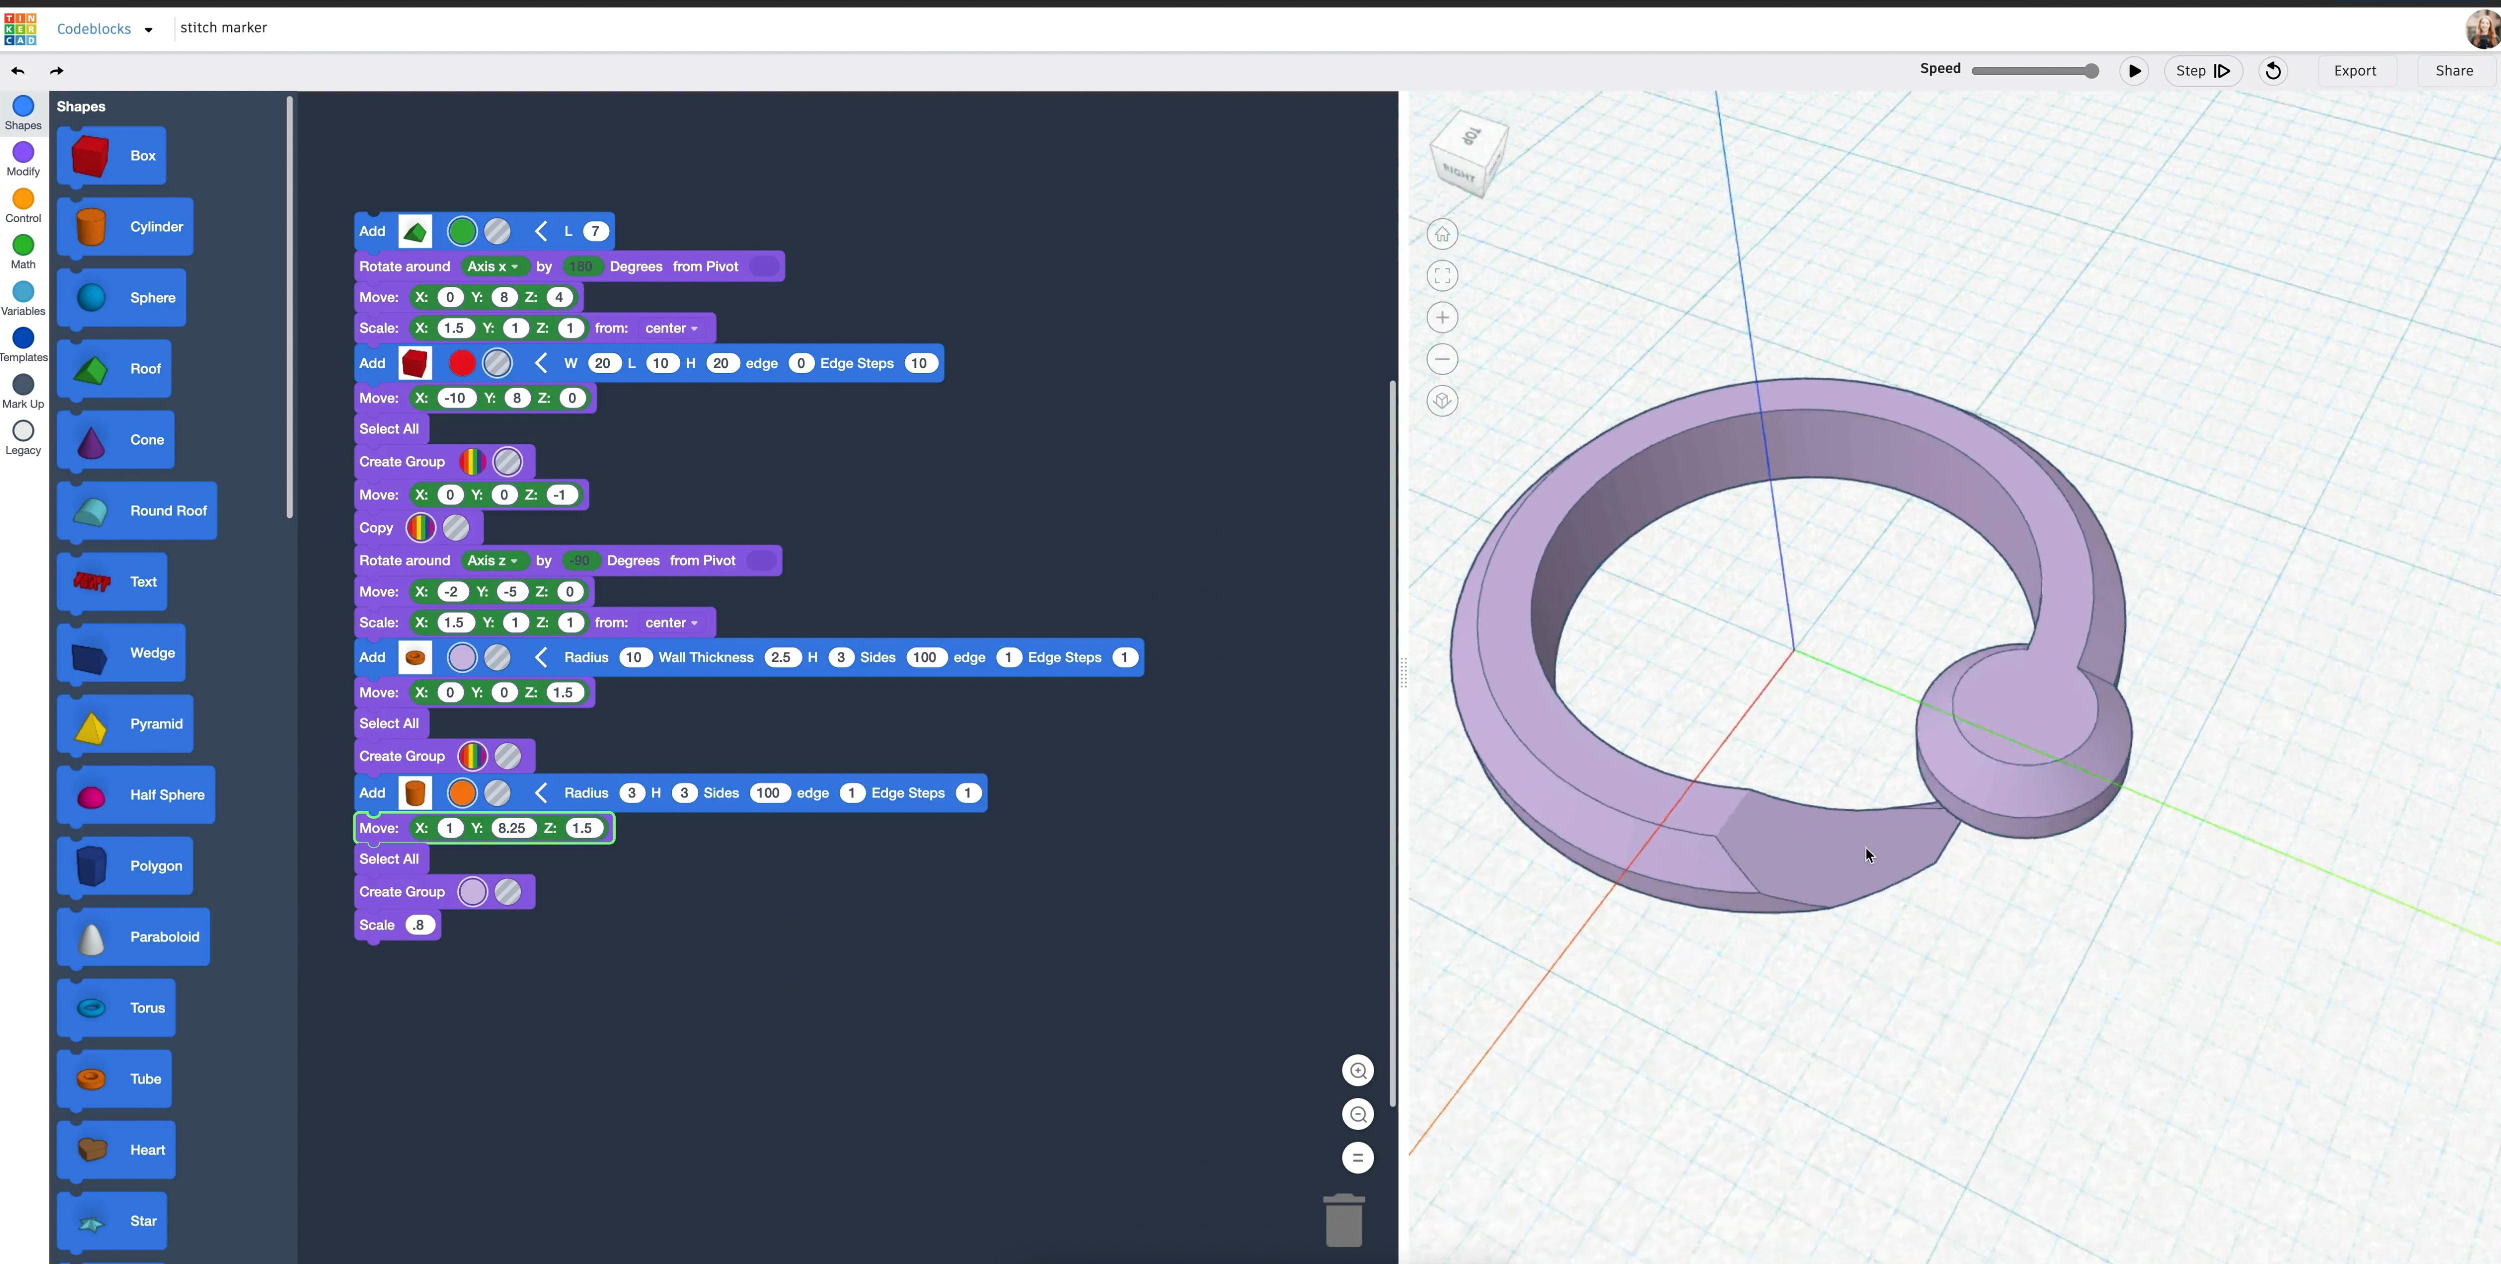
Task: Zoom out the code workspace
Action: point(1358,1114)
